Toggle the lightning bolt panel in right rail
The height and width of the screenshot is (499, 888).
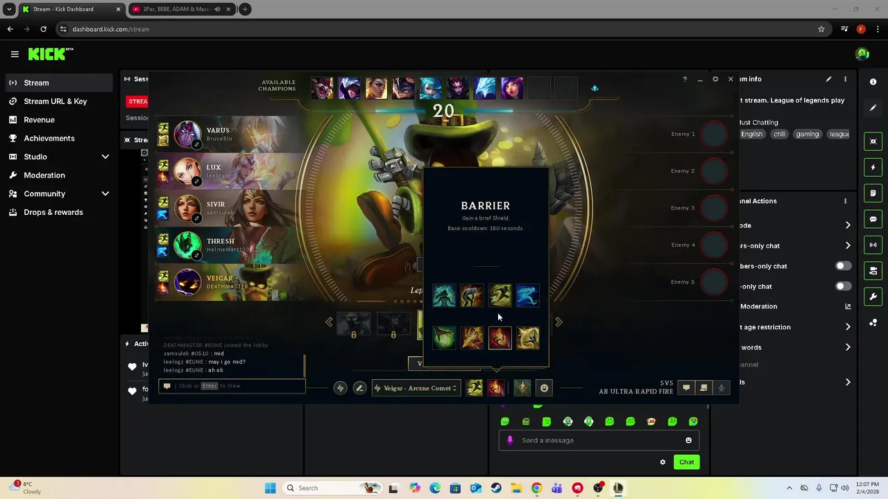point(873,167)
